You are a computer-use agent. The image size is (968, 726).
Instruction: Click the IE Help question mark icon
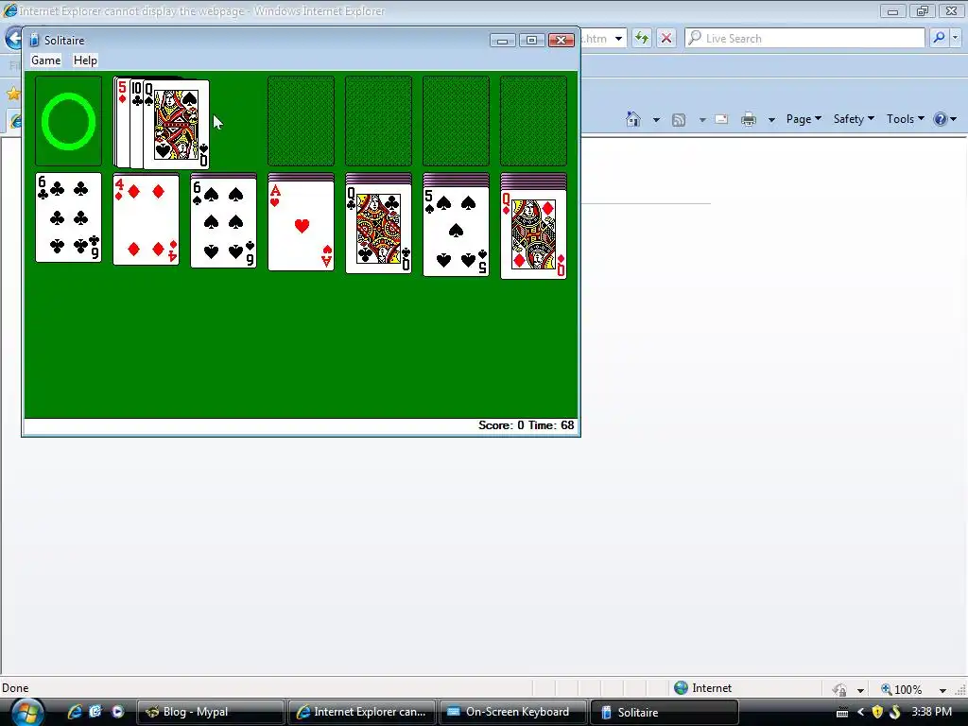pos(941,119)
